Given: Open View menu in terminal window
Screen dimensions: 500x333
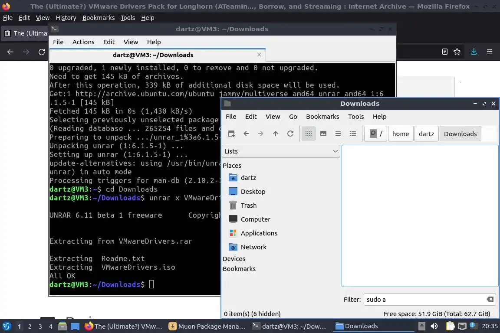Looking at the screenshot, I should pos(131,42).
